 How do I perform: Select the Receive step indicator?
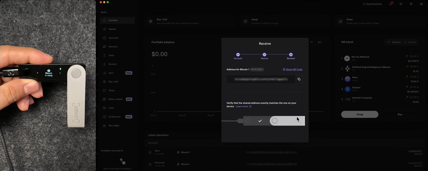[x=291, y=56]
